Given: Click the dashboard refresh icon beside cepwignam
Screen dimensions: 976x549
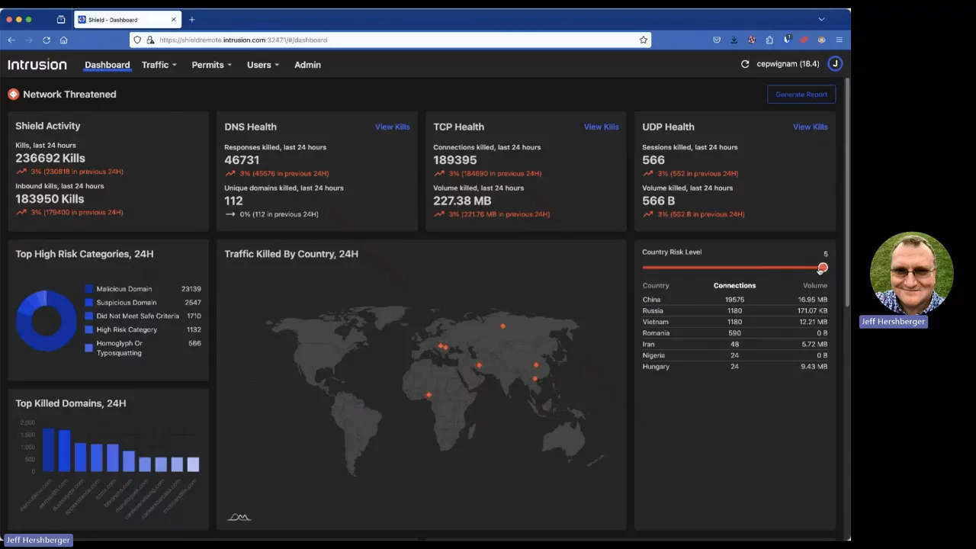Looking at the screenshot, I should tap(745, 64).
